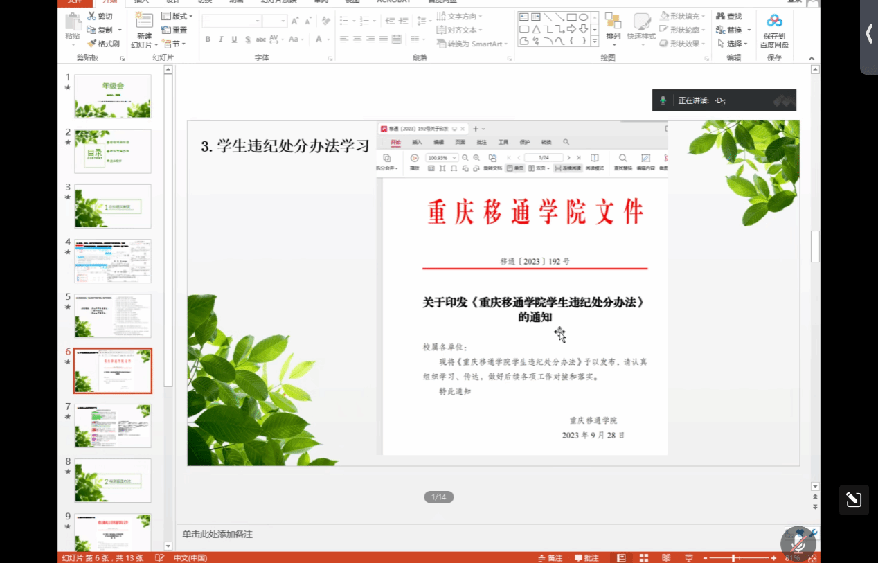
Task: Toggle normal view button in status bar
Action: [621, 557]
